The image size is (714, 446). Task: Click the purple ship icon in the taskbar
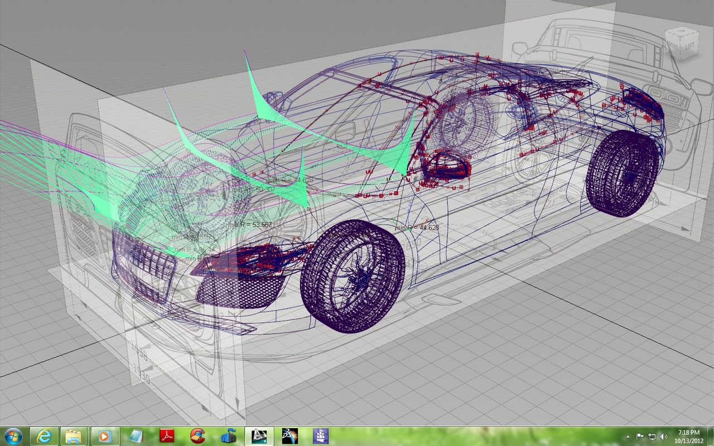(x=320, y=435)
